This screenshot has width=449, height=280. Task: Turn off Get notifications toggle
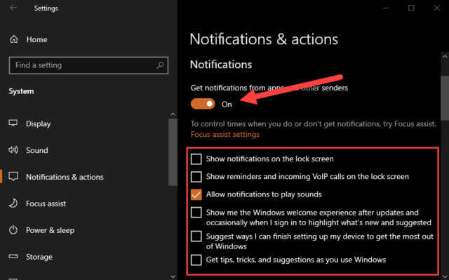pos(203,104)
